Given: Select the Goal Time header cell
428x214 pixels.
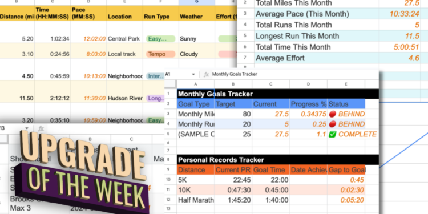Looking at the screenshot, I should 270,170.
